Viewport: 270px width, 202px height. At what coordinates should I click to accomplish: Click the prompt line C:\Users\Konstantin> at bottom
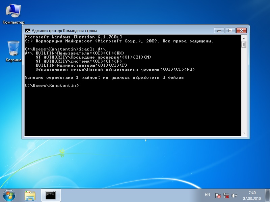coord(52,86)
